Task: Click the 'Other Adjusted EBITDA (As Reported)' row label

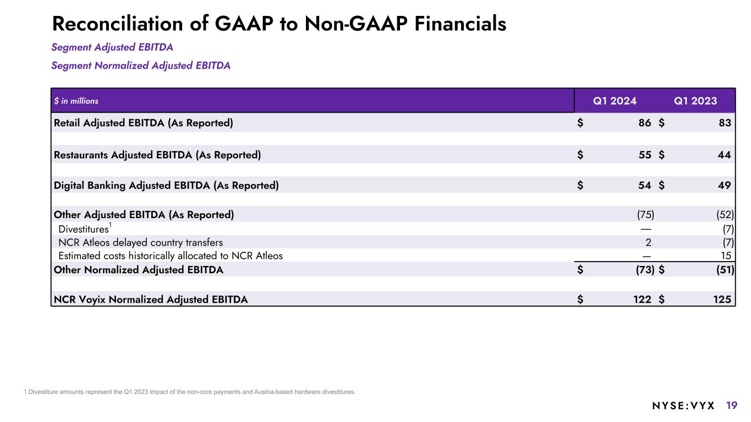Action: [x=144, y=214]
